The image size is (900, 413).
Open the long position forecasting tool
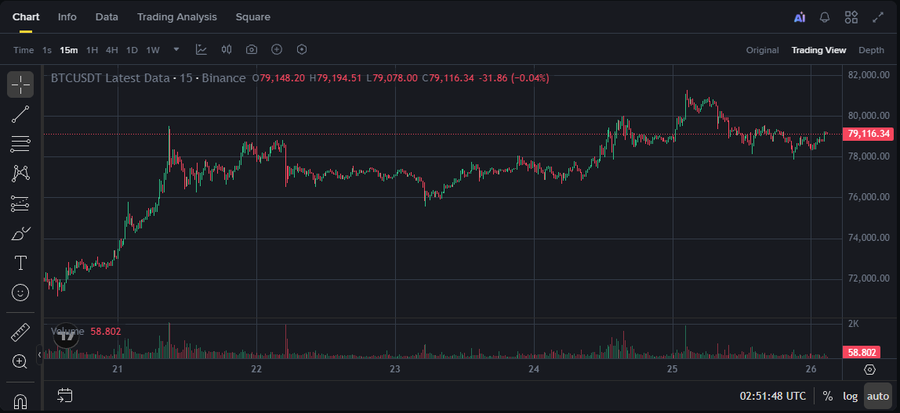click(x=20, y=203)
